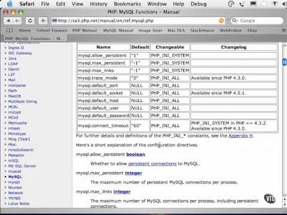
Task: Open the Yahoo! Finance bookmark
Action: point(51,30)
